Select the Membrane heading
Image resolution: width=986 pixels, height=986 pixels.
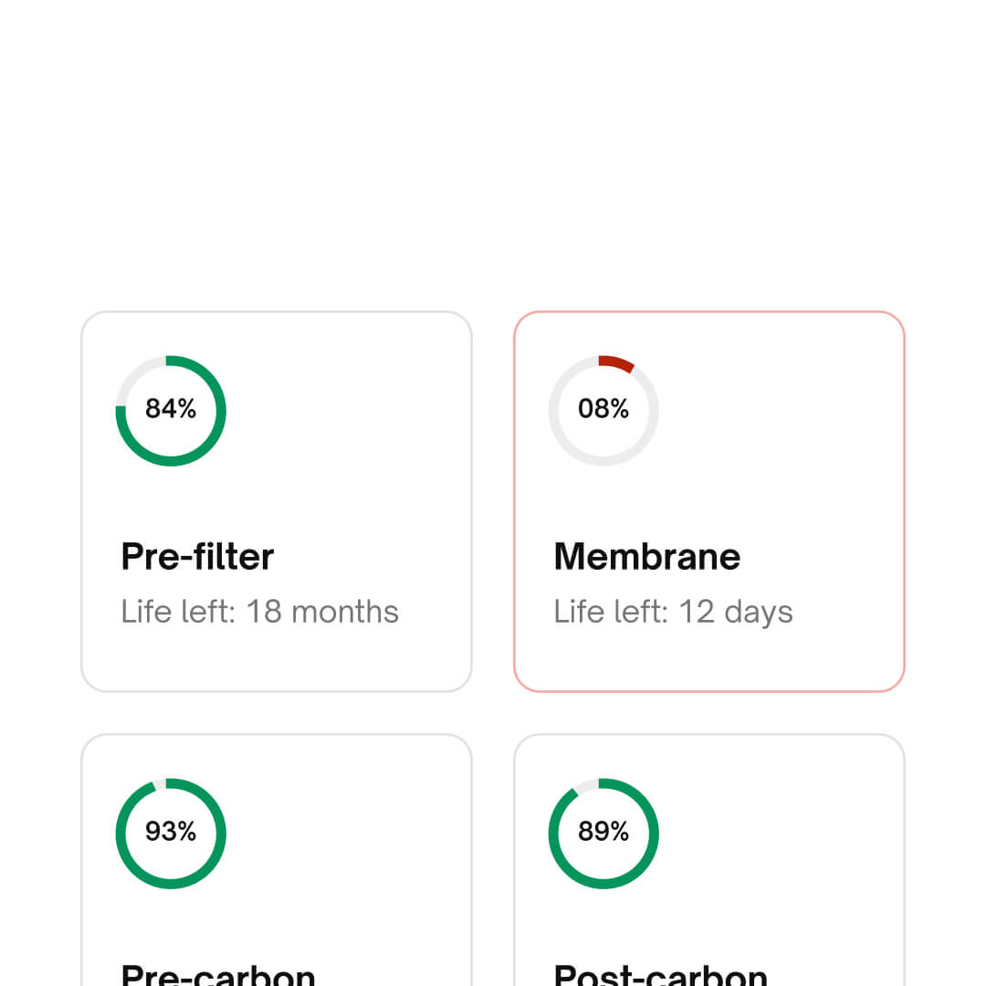[647, 556]
